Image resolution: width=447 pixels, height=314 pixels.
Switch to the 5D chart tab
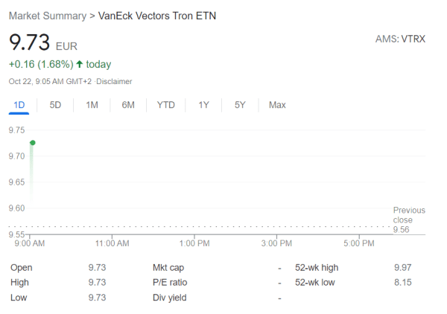(55, 105)
